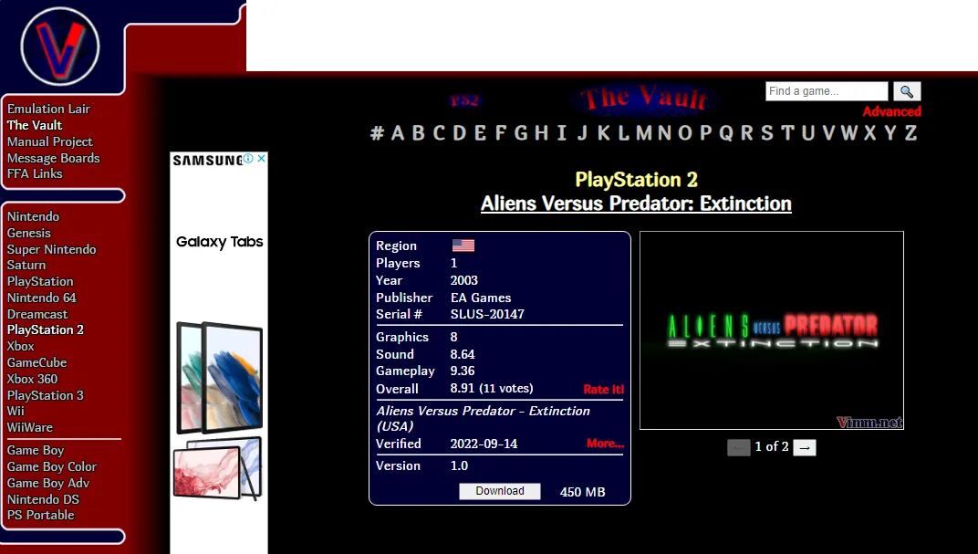Browse games starting with letter S
Viewport: 978px width, 554px height.
click(x=767, y=133)
